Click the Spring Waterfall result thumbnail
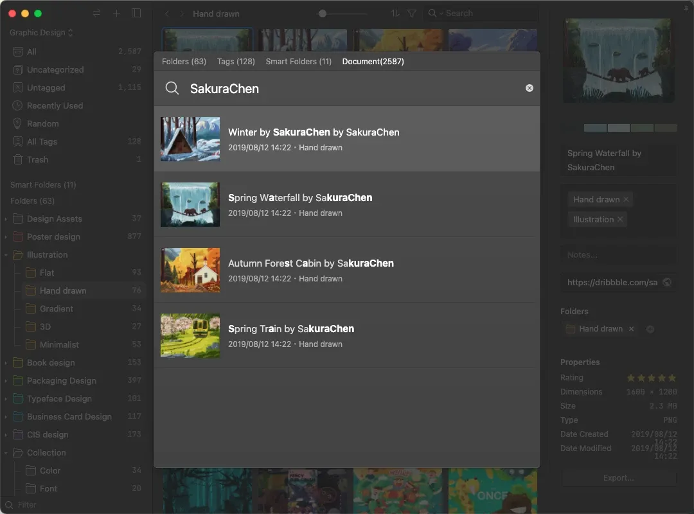The image size is (694, 514). click(190, 204)
